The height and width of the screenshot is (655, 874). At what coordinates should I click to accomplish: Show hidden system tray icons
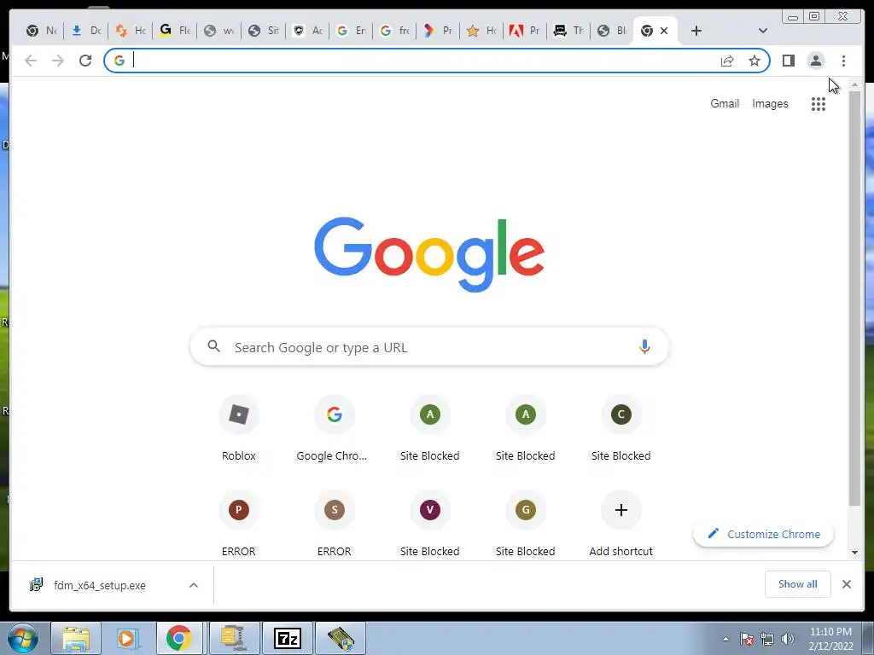tap(725, 639)
